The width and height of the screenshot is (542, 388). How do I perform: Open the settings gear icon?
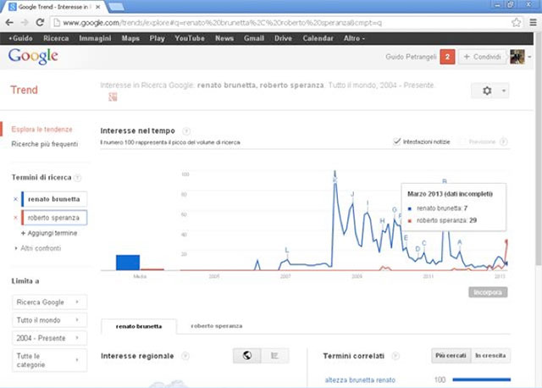(x=487, y=91)
